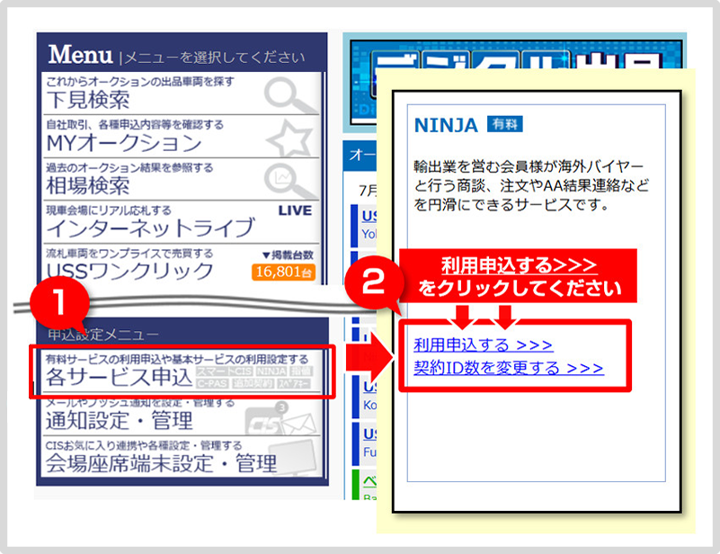Image resolution: width=720 pixels, height=554 pixels.
Task: Click the LIVE badge on インターネットライブ
Action: click(295, 210)
